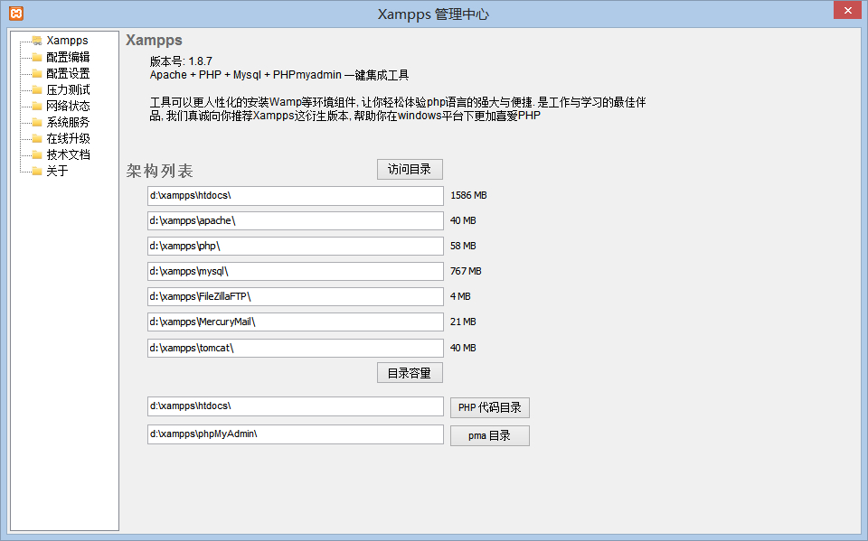Click the 1586 MB size value
Screen dimensions: 868x541
(x=469, y=195)
